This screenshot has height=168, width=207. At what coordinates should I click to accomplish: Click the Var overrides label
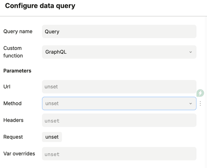(19, 154)
